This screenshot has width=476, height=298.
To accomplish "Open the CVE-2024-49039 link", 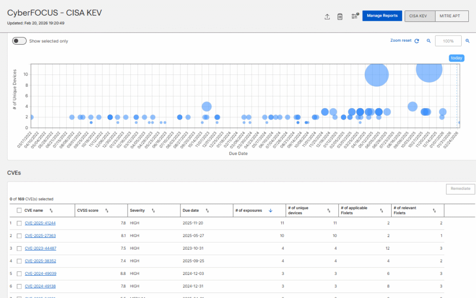I will pos(40,273).
